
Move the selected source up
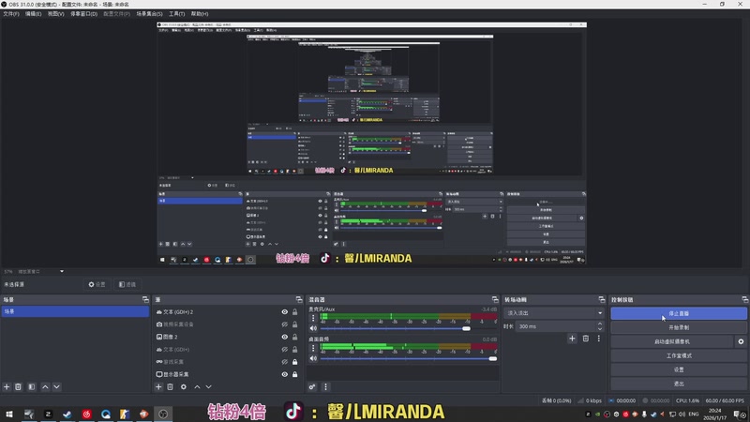[197, 386]
